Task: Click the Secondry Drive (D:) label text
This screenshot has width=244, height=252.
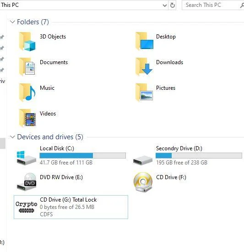Action: point(179,148)
